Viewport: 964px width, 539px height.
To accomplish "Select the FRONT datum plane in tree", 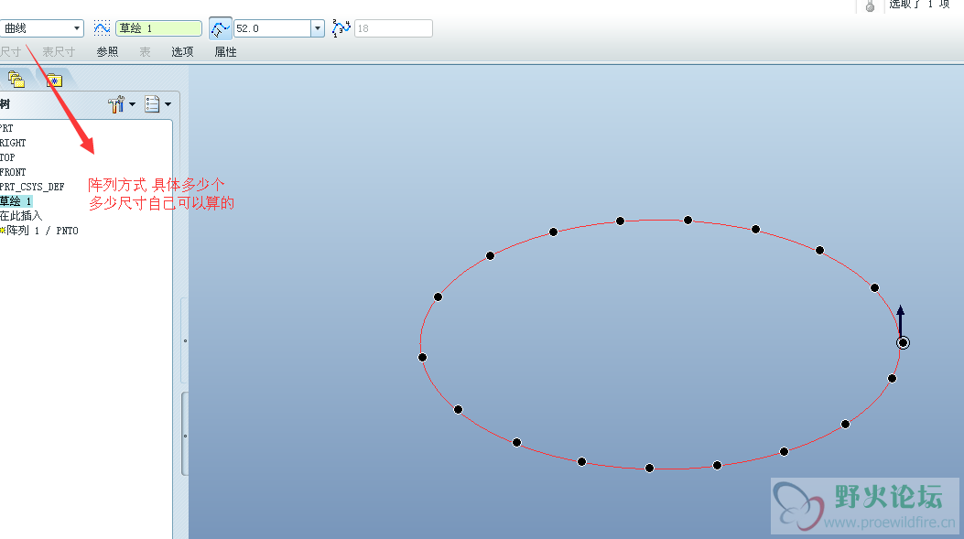I will click(x=13, y=172).
